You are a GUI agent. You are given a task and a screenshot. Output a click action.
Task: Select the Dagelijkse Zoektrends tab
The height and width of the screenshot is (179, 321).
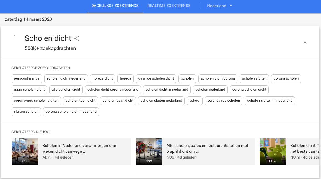pyautogui.click(x=115, y=6)
